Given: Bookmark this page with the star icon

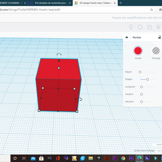Looking at the screenshot, I should pos(151,10).
